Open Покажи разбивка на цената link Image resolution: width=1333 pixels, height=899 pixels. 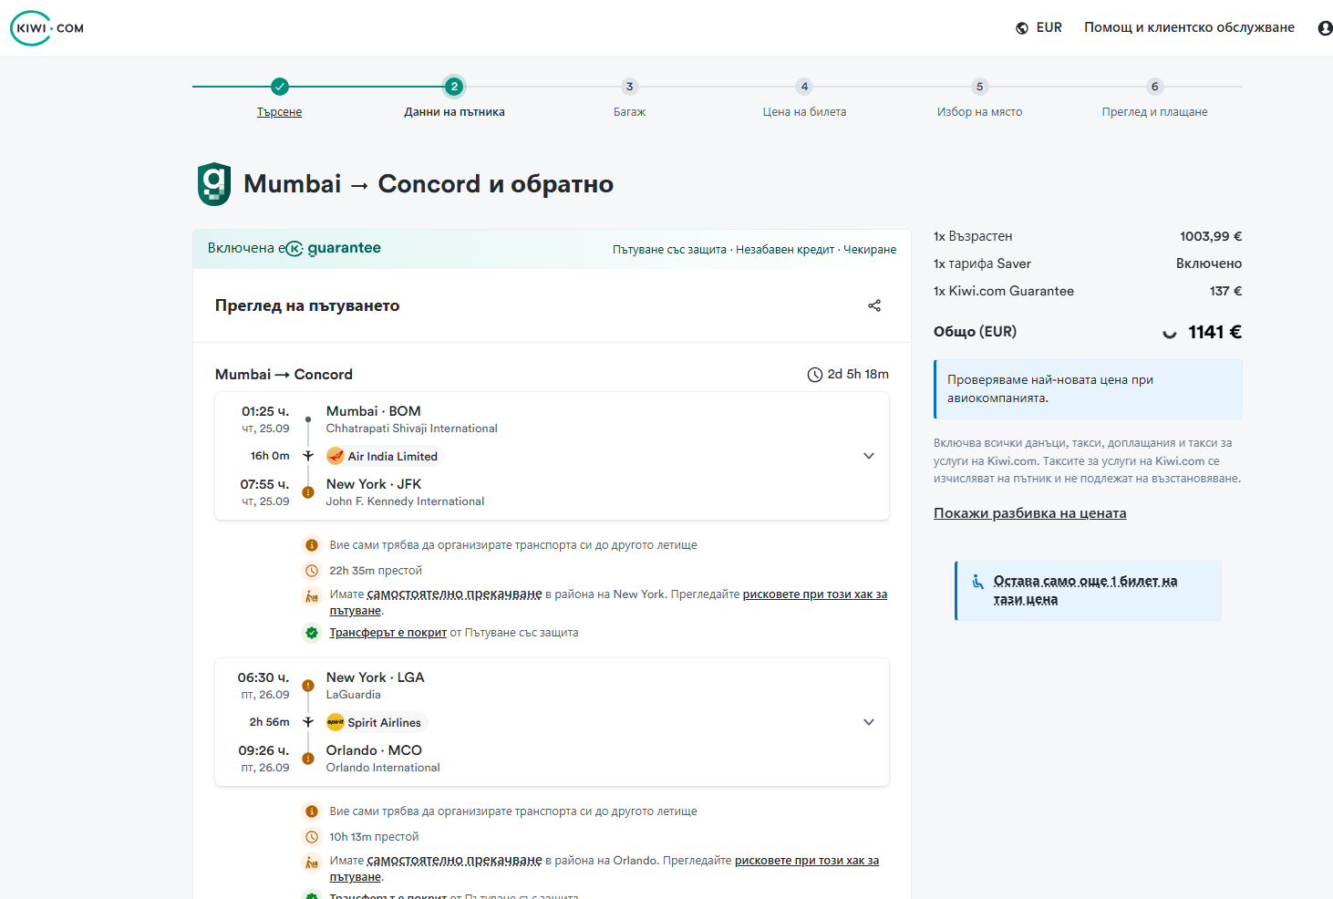1029,513
